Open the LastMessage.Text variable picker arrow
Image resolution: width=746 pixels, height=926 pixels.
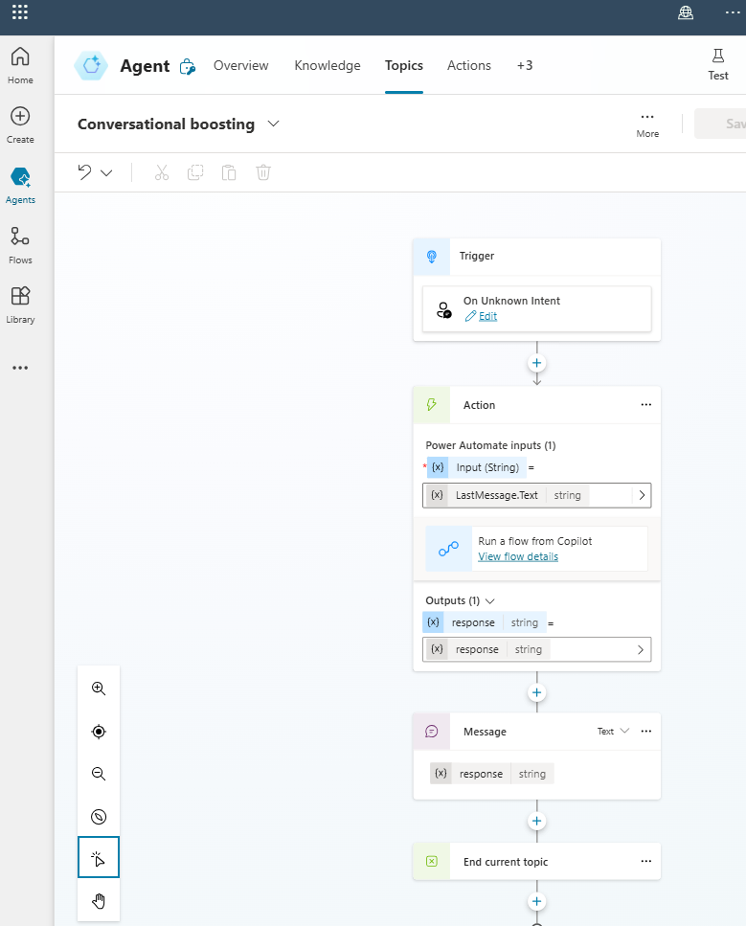pos(642,495)
